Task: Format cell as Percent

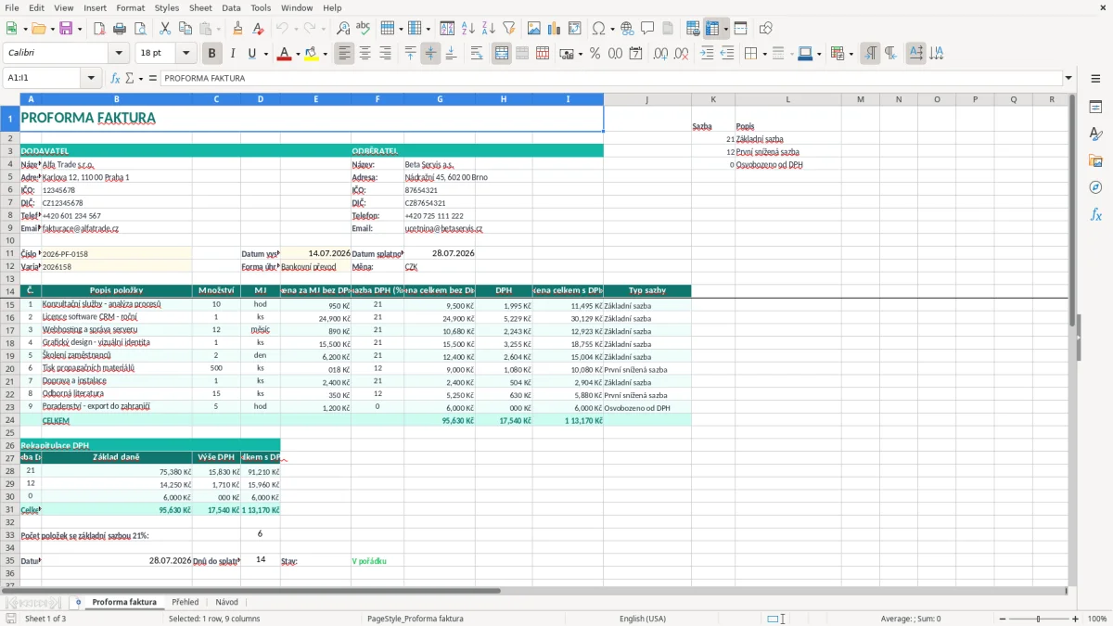Action: [595, 54]
